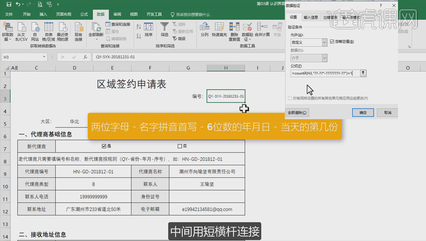The width and height of the screenshot is (426, 241).
Task: Click the select-all corner of the sheet
Action: click(7, 68)
